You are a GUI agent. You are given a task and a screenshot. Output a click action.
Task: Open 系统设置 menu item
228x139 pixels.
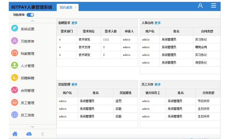tap(27, 29)
